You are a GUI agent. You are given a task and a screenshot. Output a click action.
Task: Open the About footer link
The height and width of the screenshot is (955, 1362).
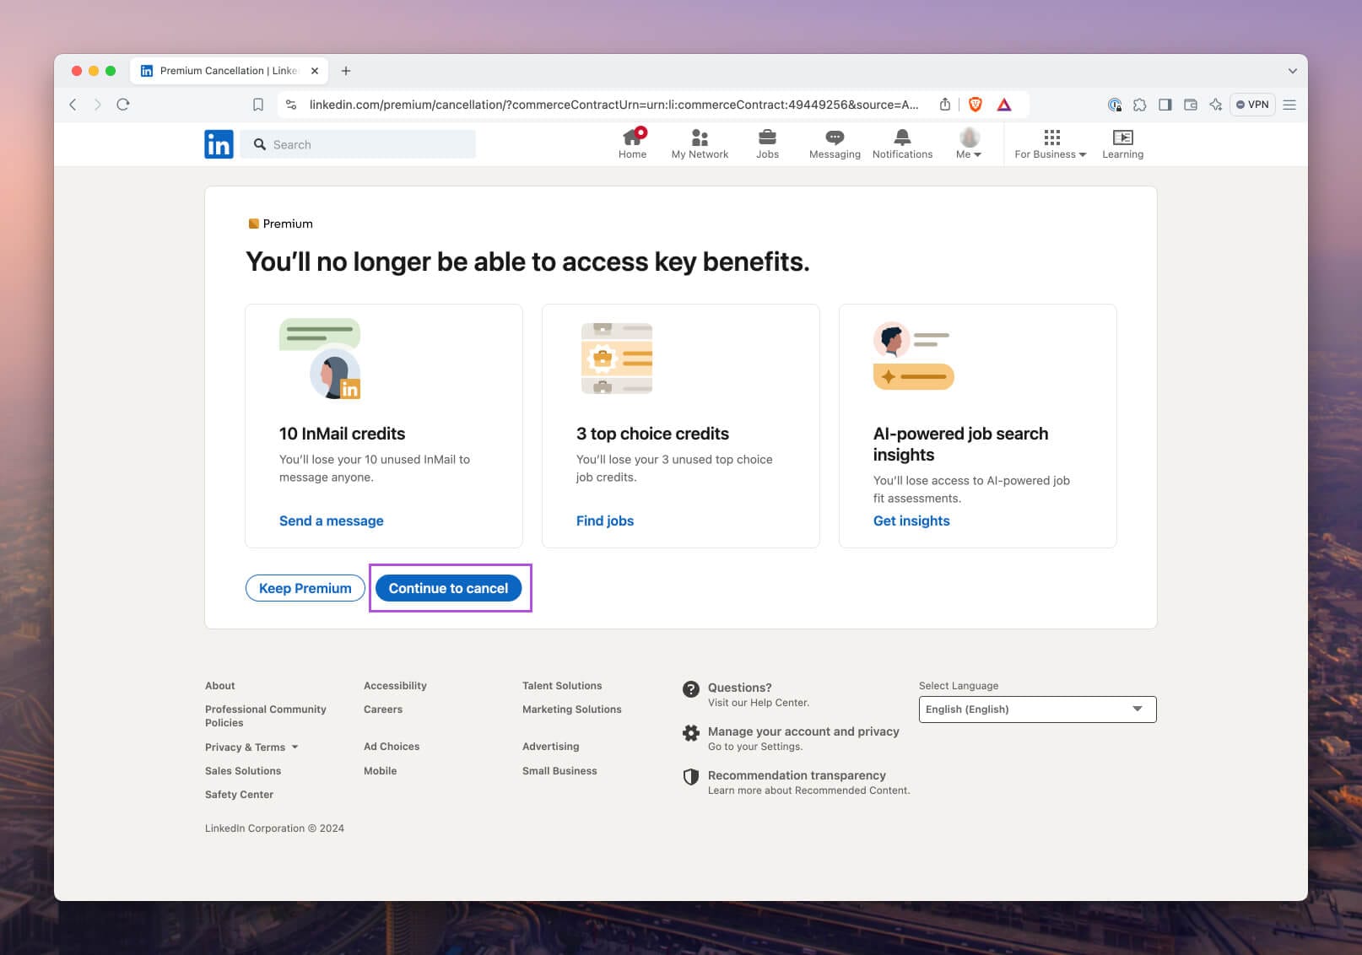pyautogui.click(x=219, y=686)
